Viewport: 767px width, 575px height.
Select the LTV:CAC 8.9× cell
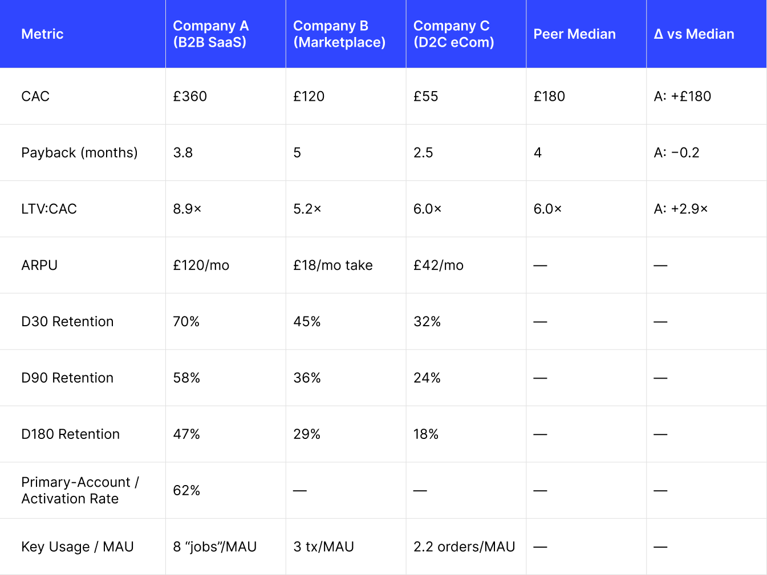[187, 209]
